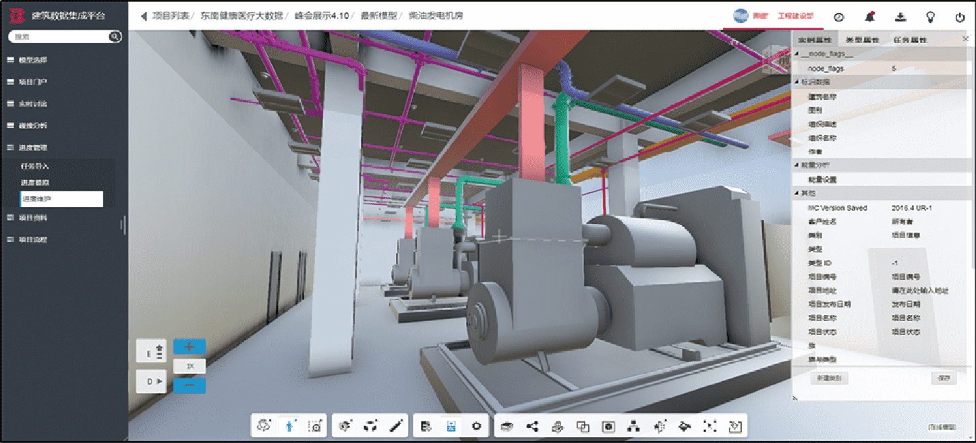Viewport: 976px width, 443px height.
Task: Collapse the __node_flags__ section
Action: [x=797, y=54]
